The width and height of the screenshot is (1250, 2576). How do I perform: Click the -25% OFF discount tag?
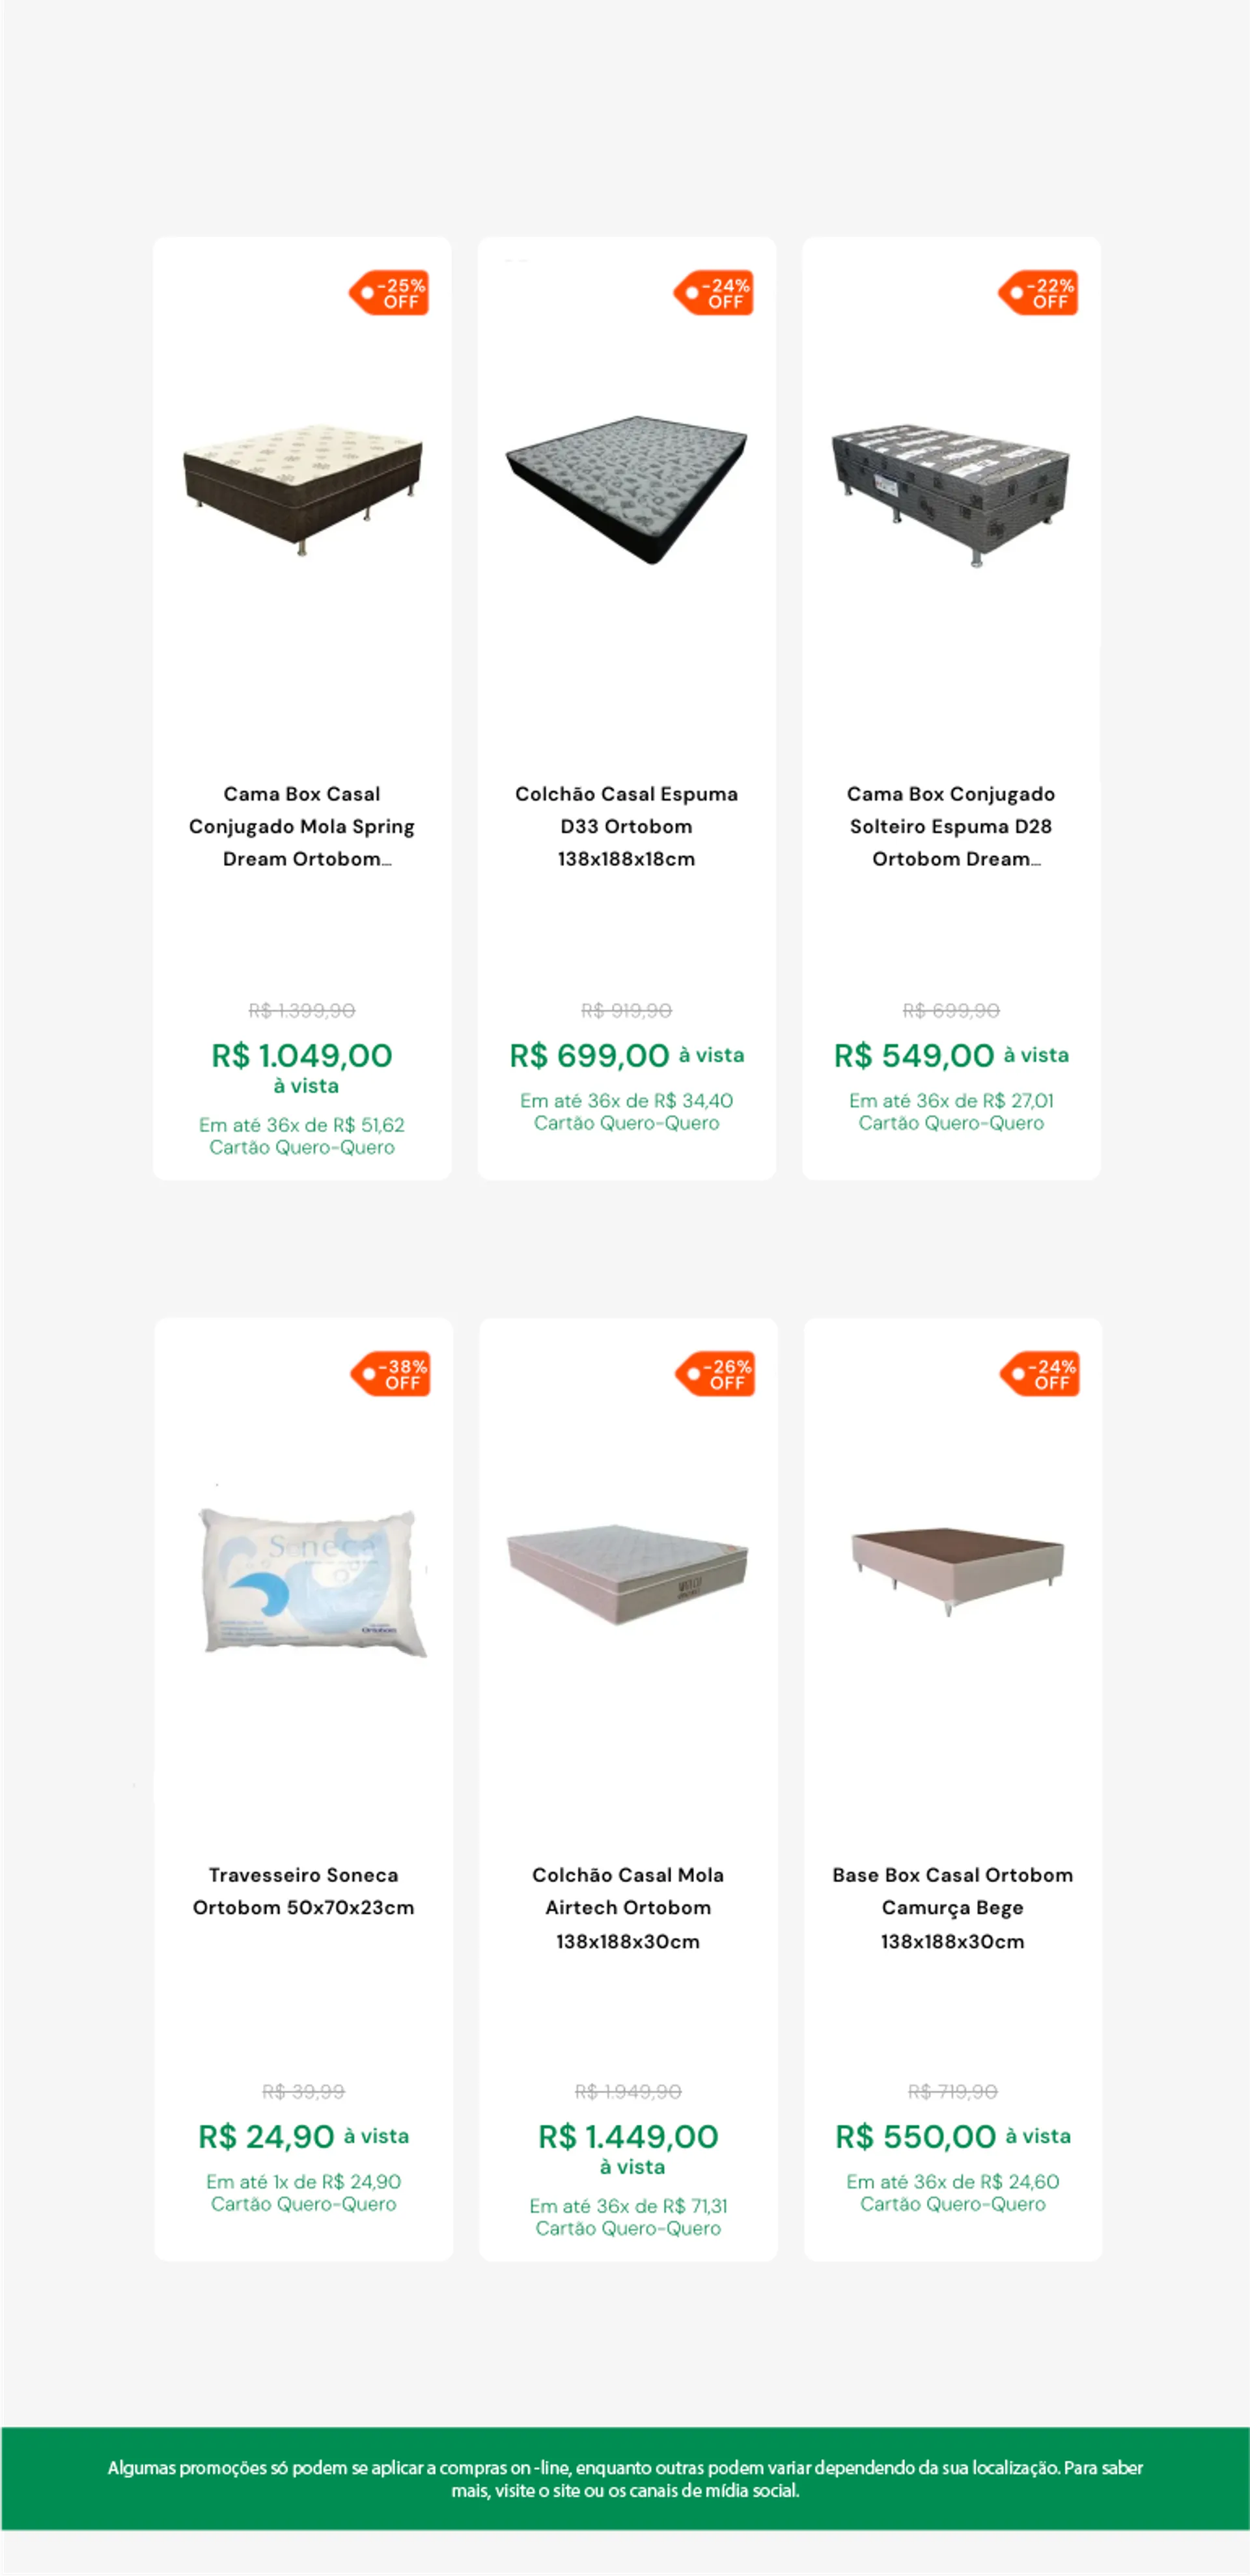pyautogui.click(x=389, y=293)
